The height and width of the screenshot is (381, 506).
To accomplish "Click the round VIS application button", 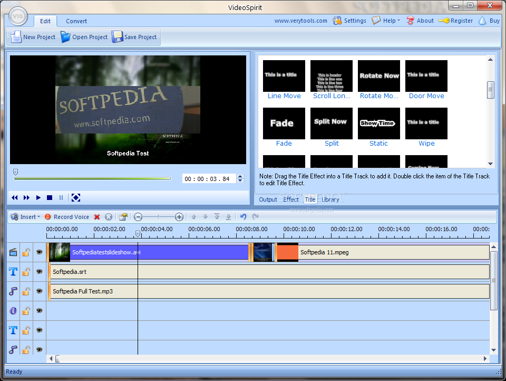I will tap(18, 16).
